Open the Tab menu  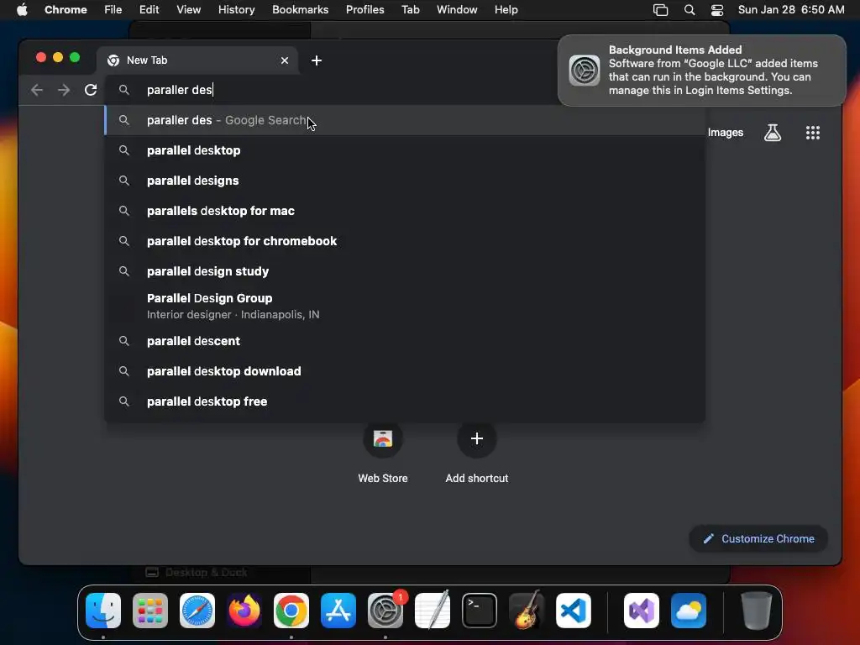click(x=410, y=10)
